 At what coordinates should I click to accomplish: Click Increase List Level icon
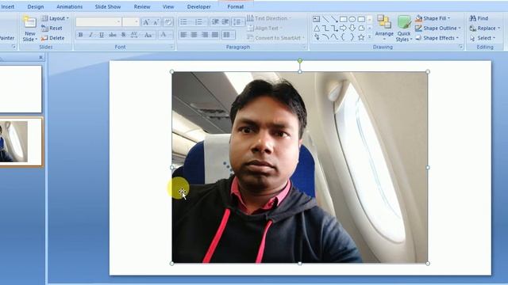pyautogui.click(x=225, y=22)
